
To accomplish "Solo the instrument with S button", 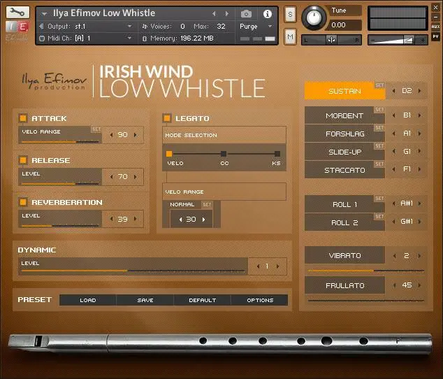I will click(x=290, y=14).
